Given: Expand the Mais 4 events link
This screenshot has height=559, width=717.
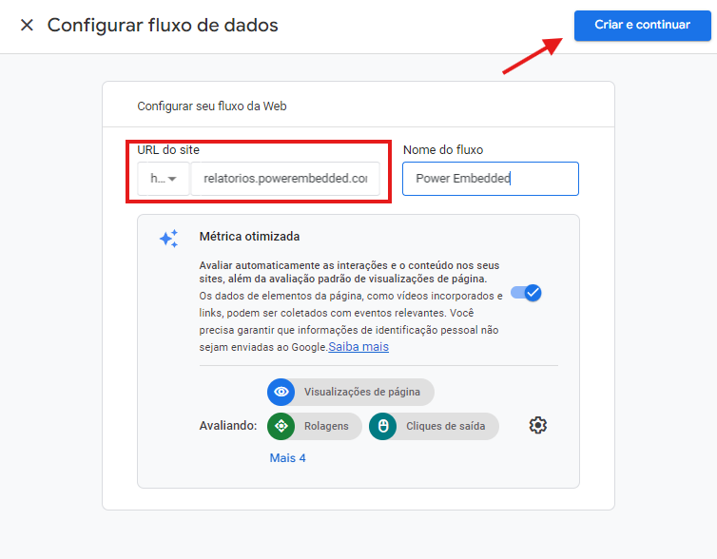Looking at the screenshot, I should [287, 458].
